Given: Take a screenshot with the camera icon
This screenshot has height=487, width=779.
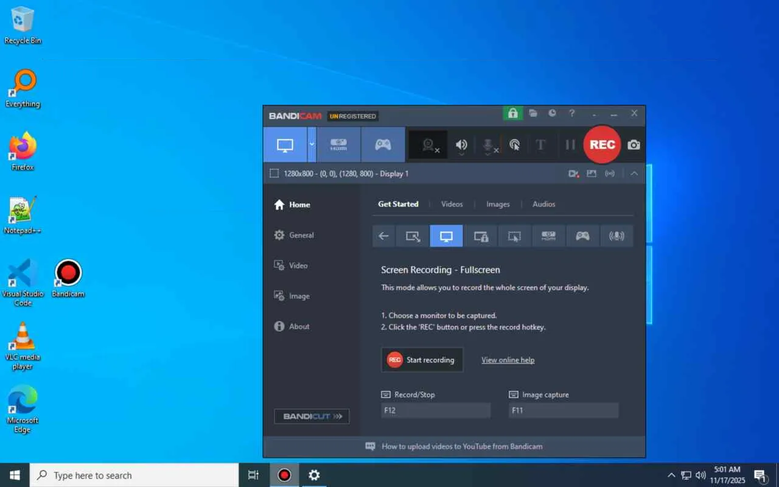Looking at the screenshot, I should click(634, 145).
